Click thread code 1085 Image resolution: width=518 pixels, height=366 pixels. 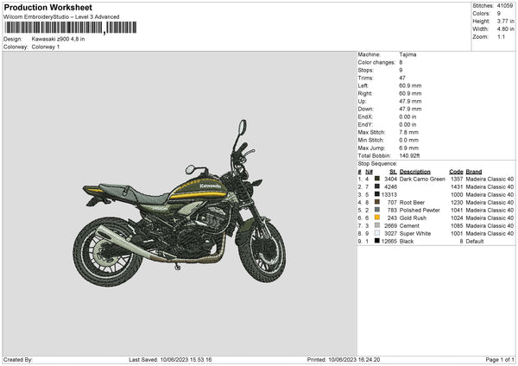457,225
